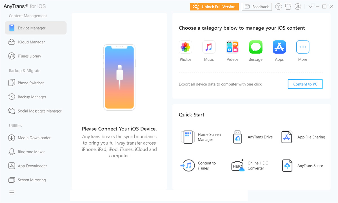Click the Feedback button
The image size is (338, 203).
257,7
